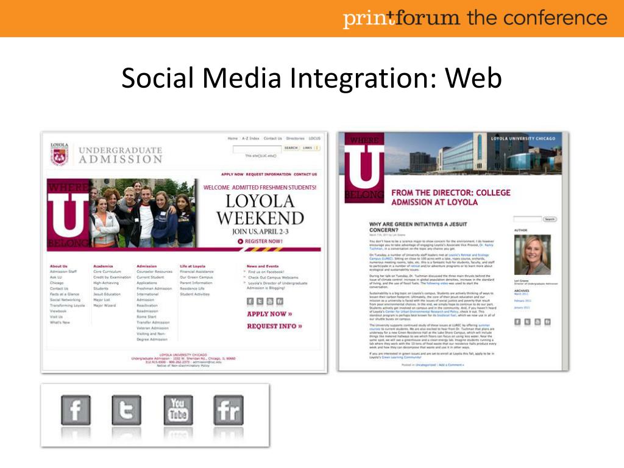Click REQUEST INFORMATION nav link

[268, 174]
